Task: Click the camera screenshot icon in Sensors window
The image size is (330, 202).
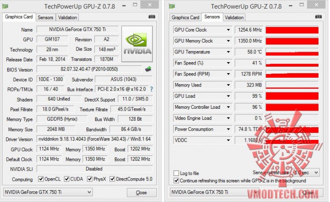Action: pyautogui.click(x=318, y=16)
